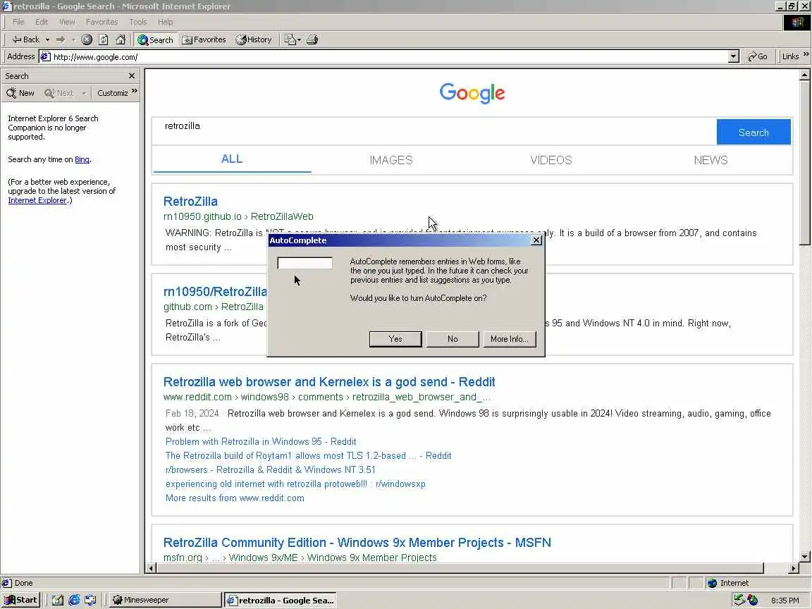Close the AutoComplete dialog
812x609 pixels.
[536, 240]
